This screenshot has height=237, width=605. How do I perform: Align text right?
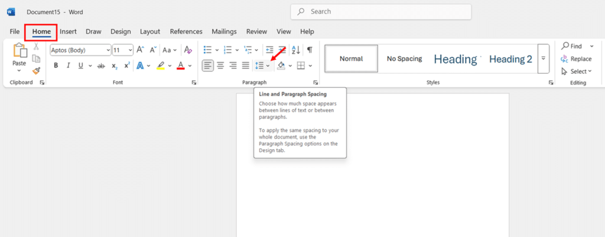233,66
